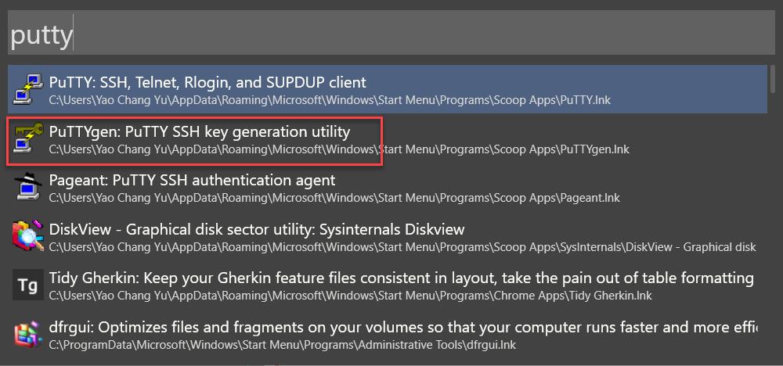783x366 pixels.
Task: Click the Tidy Gherkin Tg icon
Action: [x=27, y=285]
